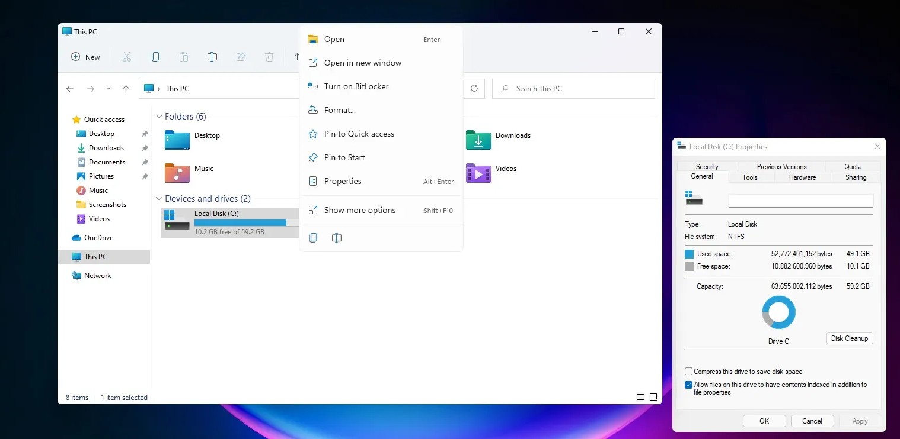Click the Cut scissors icon in toolbar
Viewport: 900px width, 439px height.
126,57
